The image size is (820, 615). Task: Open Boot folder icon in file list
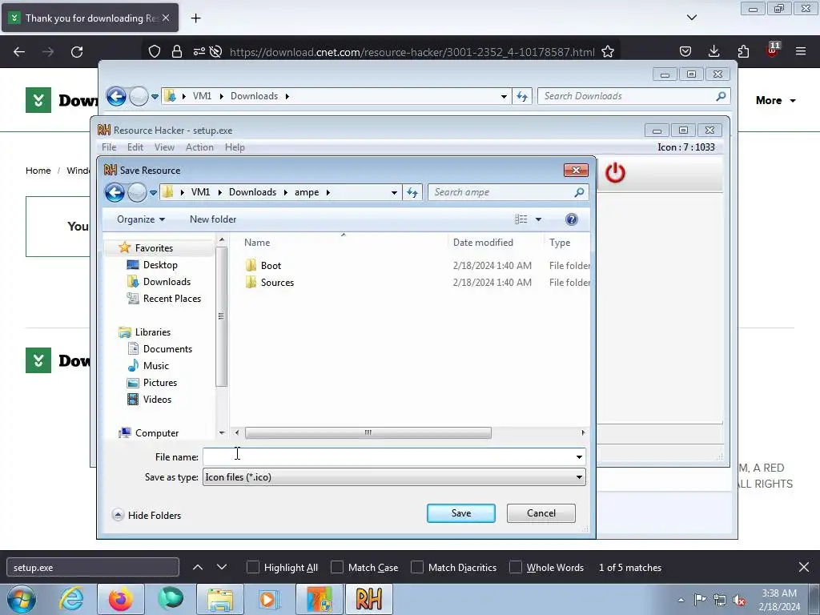[x=251, y=265]
